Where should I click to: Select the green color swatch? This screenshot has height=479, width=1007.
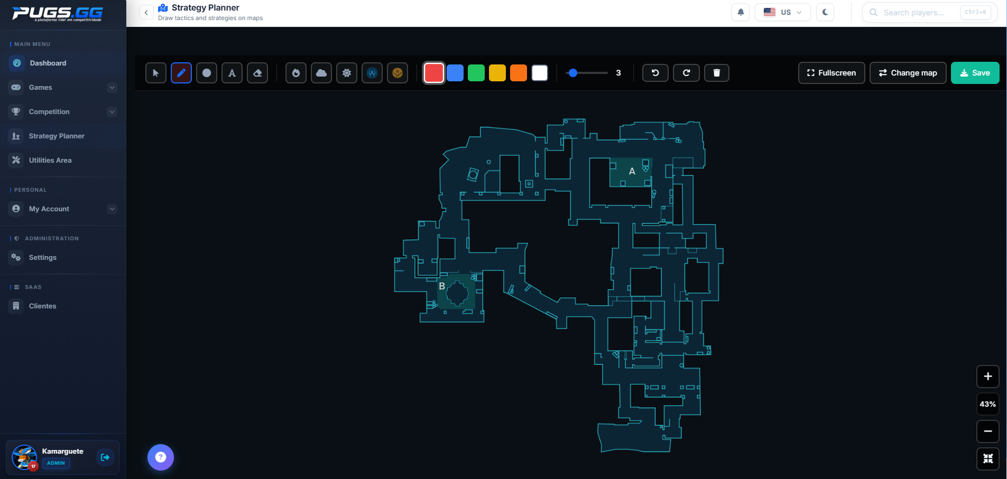click(476, 73)
